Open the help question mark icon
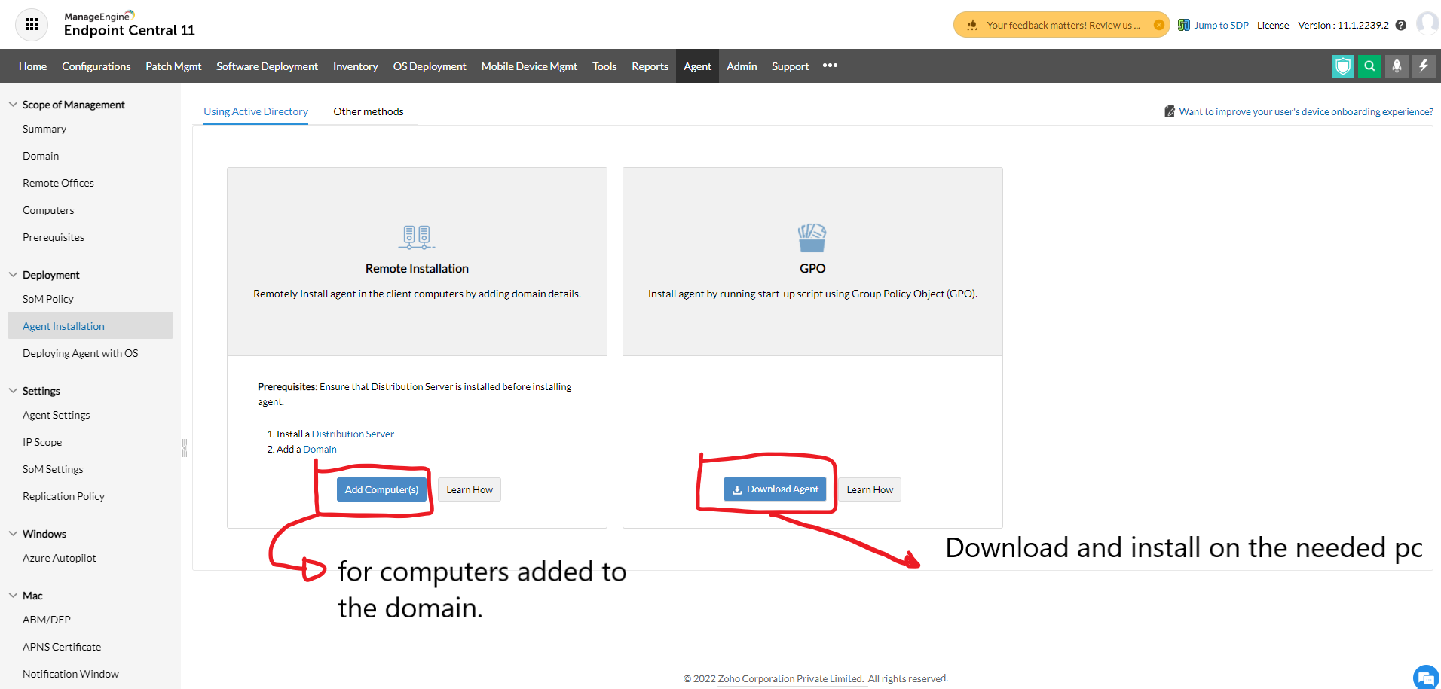This screenshot has height=689, width=1441. 1401,25
